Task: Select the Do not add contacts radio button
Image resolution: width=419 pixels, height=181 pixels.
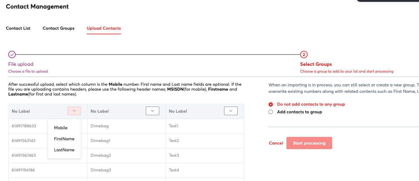Action: pyautogui.click(x=270, y=104)
